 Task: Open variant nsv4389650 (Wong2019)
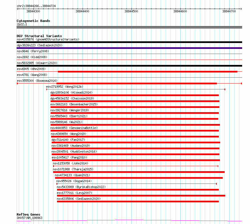[x=69, y=134]
